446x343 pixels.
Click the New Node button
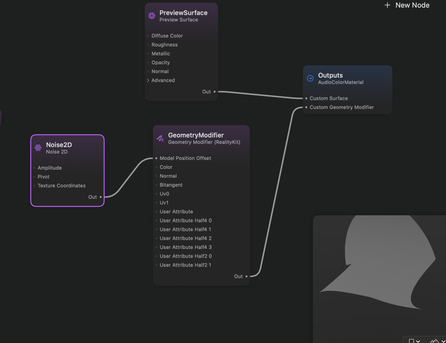click(407, 5)
